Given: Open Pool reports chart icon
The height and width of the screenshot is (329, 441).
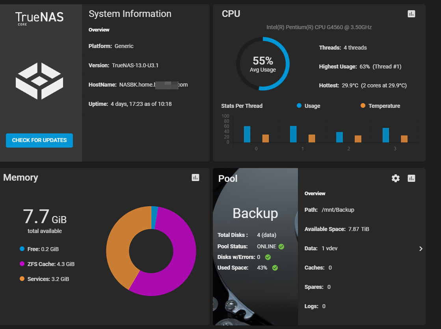Looking at the screenshot, I should [411, 178].
